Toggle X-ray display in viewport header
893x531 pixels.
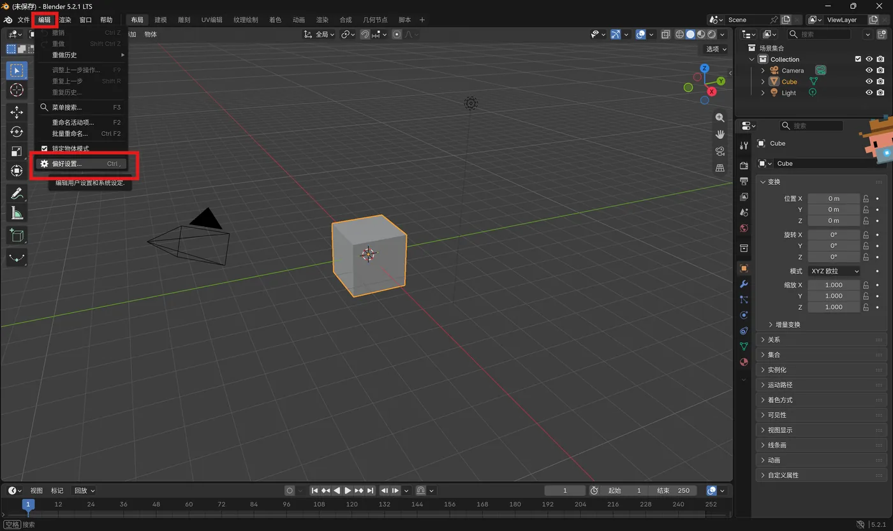coord(666,34)
